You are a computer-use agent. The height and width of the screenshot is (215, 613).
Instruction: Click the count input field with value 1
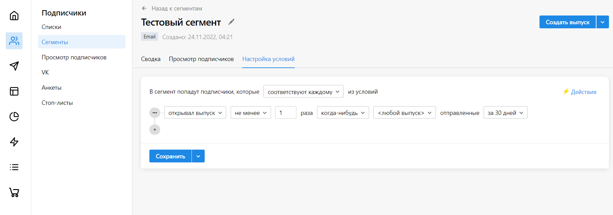click(x=285, y=113)
